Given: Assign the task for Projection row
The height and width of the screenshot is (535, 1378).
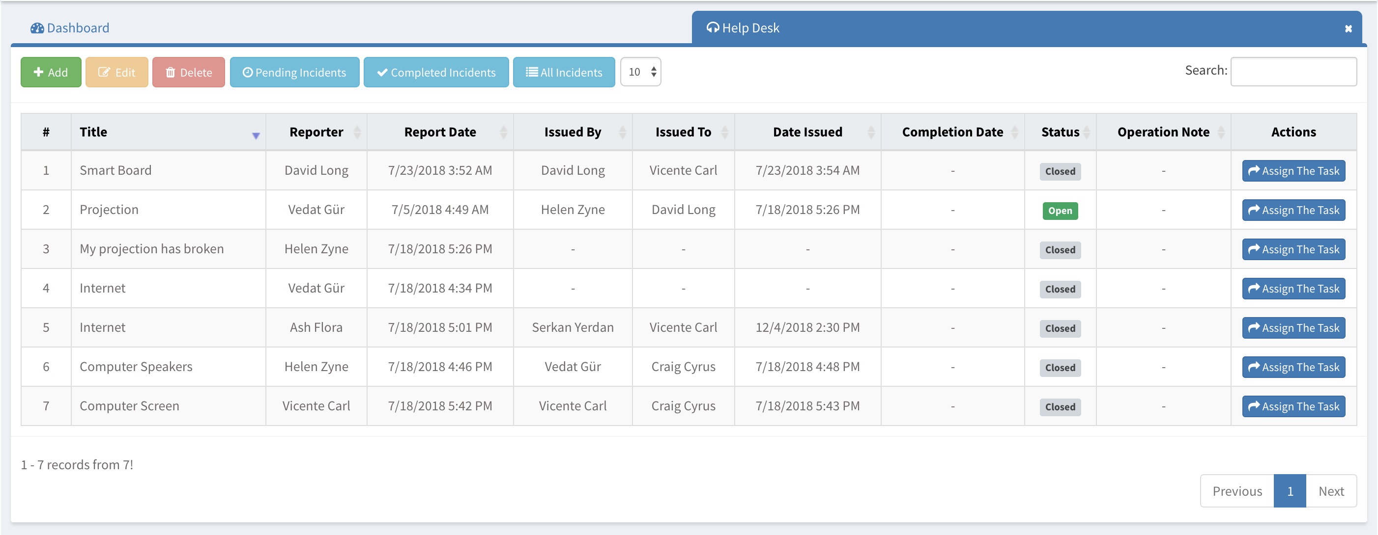Looking at the screenshot, I should [1293, 210].
